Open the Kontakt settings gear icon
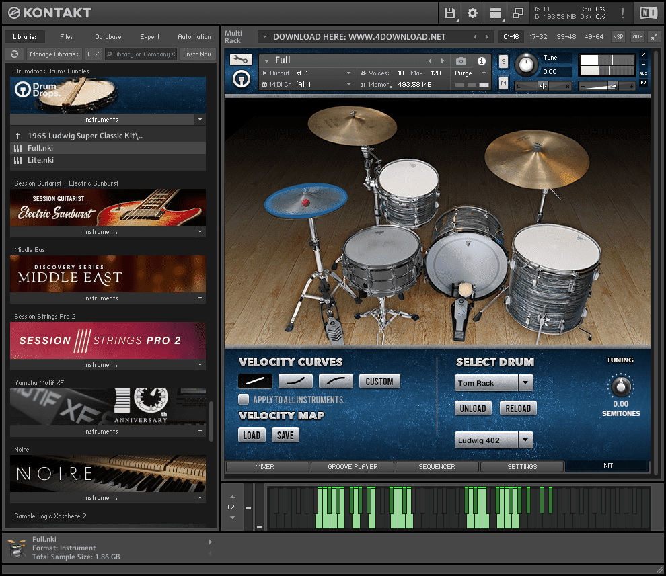The image size is (666, 576). coord(472,12)
